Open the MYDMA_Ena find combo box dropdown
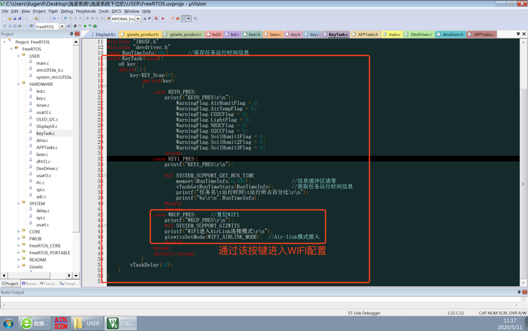The width and height of the screenshot is (528, 331). [138, 18]
